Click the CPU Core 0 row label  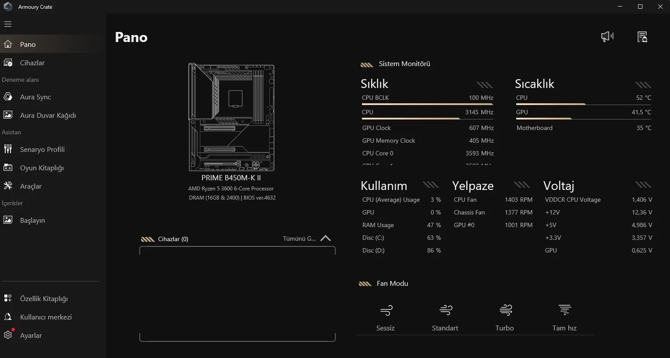tap(378, 153)
